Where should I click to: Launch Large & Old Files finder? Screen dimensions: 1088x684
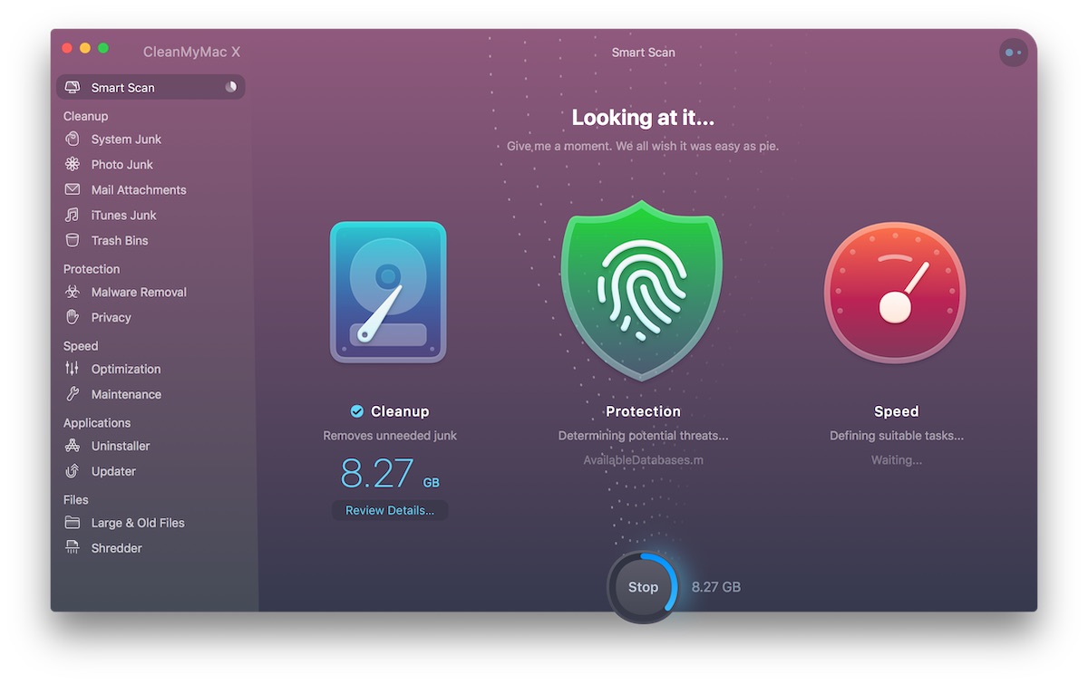(x=137, y=523)
